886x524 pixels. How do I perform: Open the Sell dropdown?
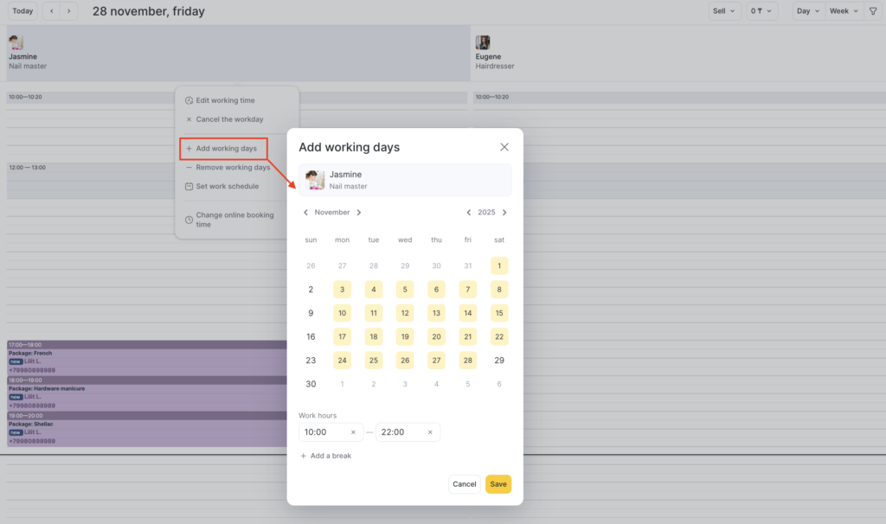click(724, 11)
